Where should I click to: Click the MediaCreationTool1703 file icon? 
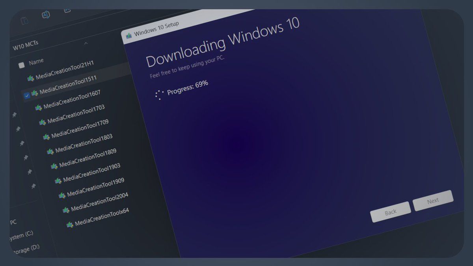tap(43, 122)
